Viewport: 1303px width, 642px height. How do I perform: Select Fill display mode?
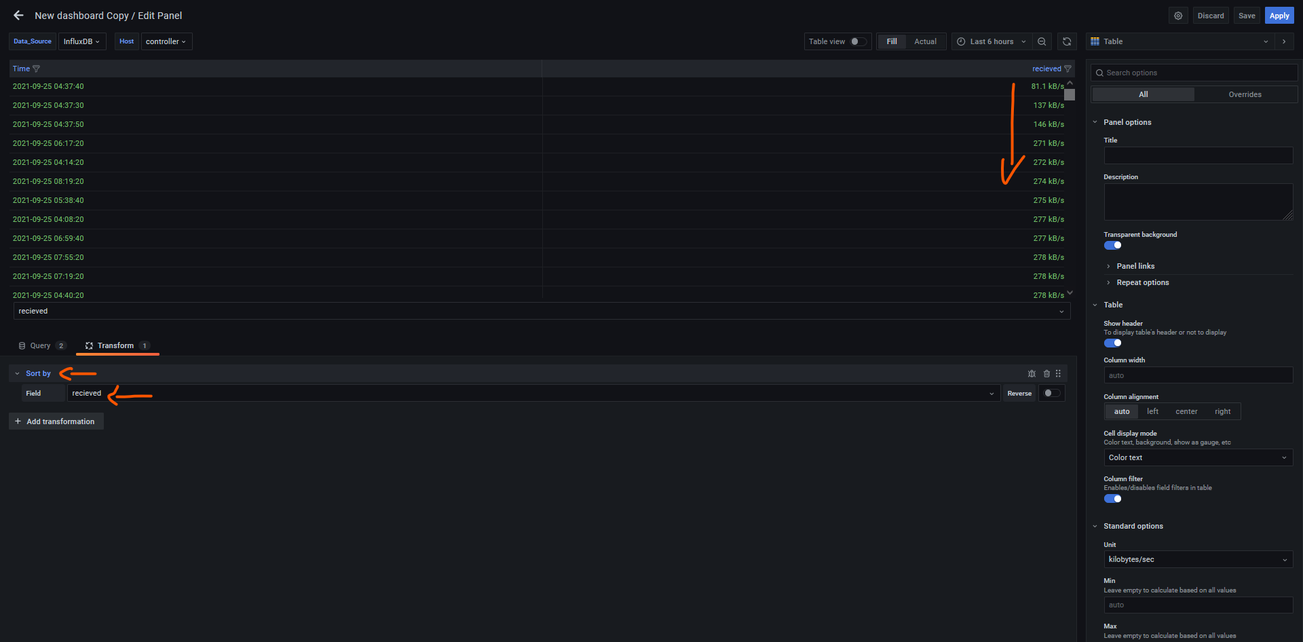pos(892,41)
